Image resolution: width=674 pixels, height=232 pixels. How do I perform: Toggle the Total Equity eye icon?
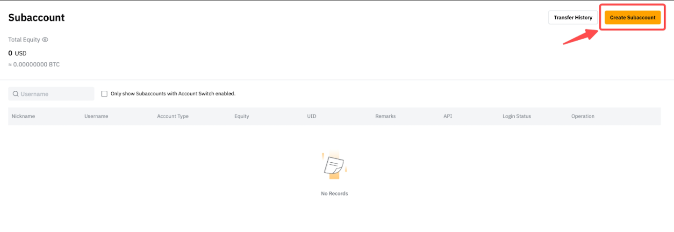pyautogui.click(x=45, y=40)
